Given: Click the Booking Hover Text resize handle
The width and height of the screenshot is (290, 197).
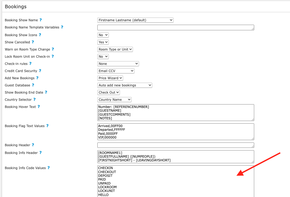Looking at the screenshot, I should 253,120.
